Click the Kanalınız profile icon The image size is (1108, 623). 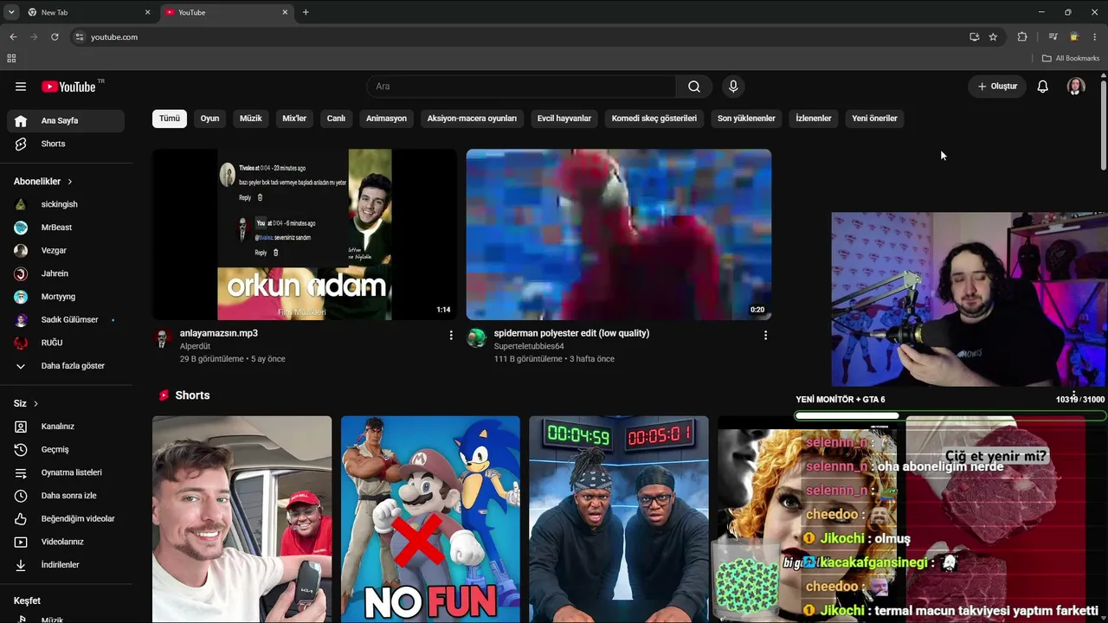point(21,427)
